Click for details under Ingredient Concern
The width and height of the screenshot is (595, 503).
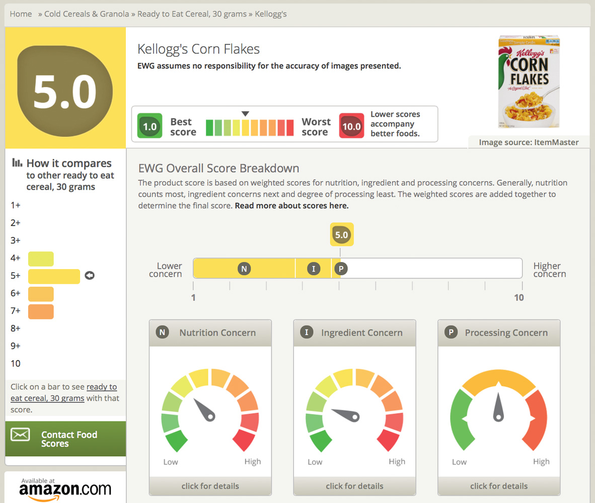point(354,486)
